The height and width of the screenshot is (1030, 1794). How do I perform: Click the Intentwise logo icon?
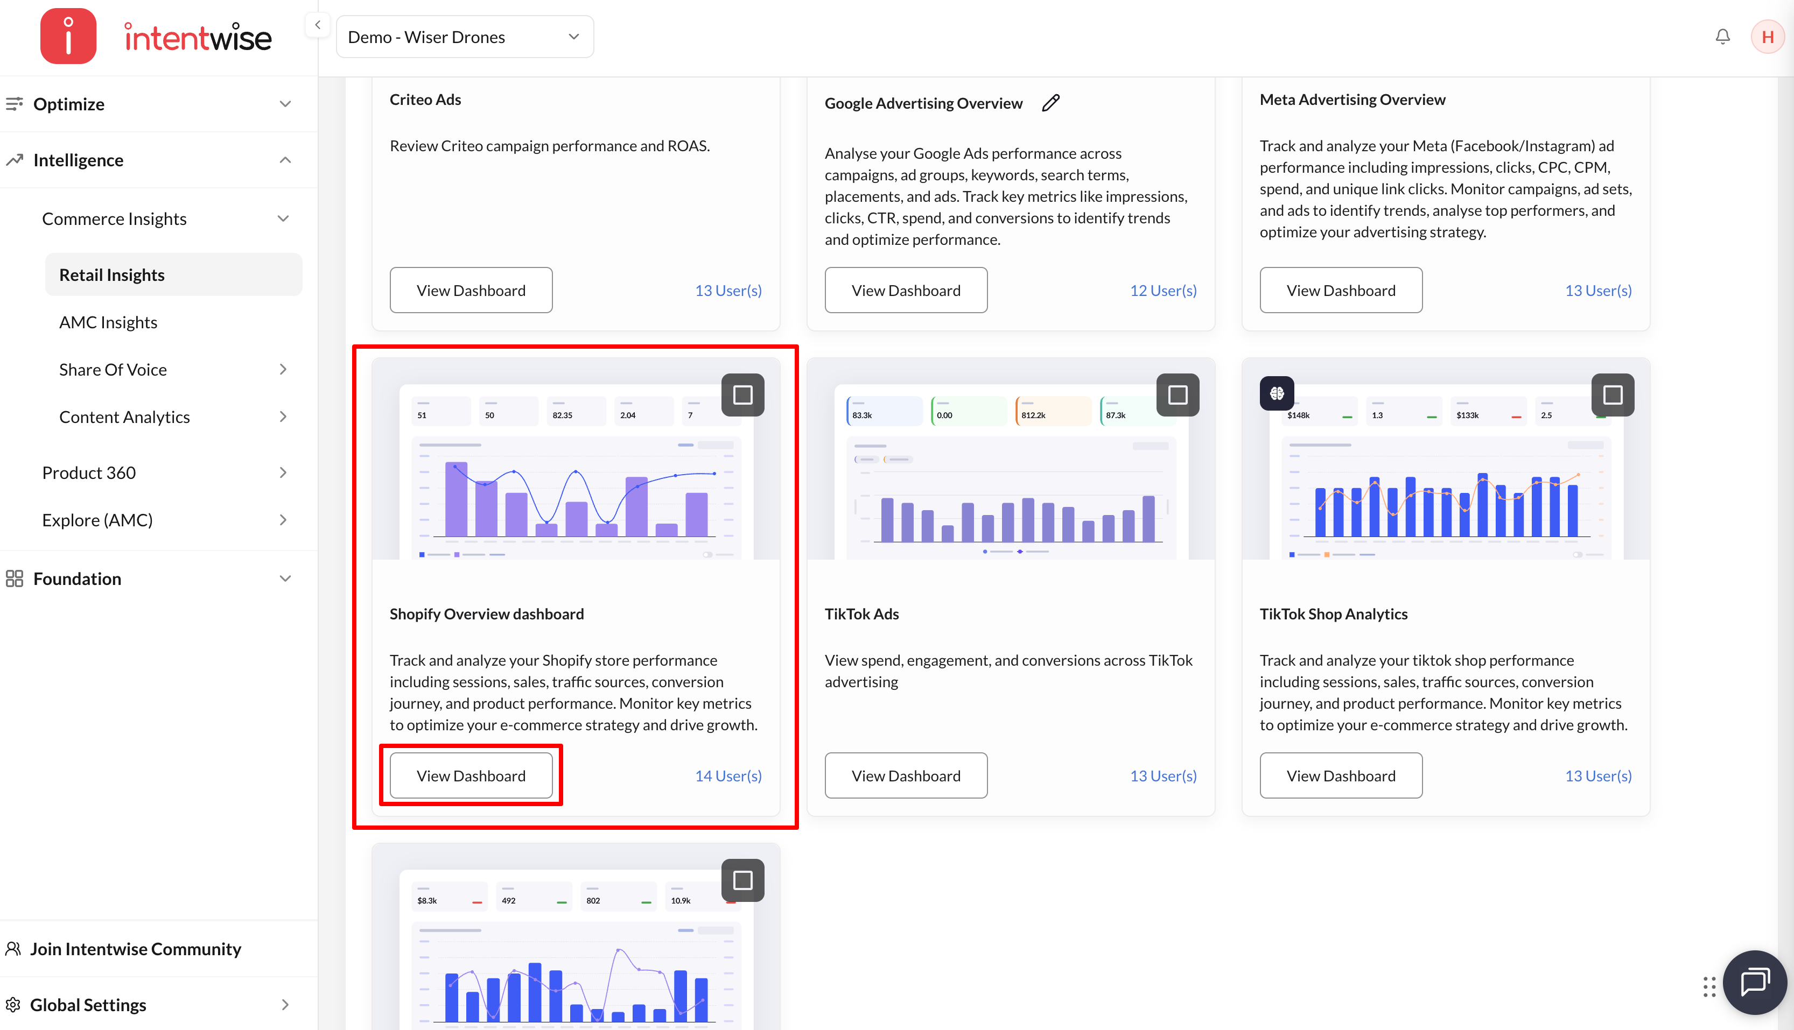click(x=68, y=36)
